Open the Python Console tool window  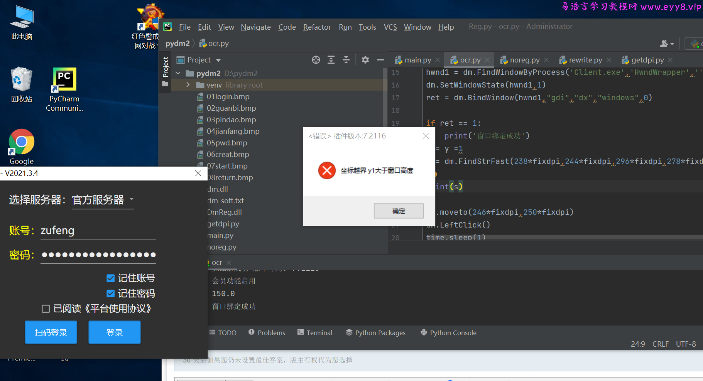(x=449, y=332)
